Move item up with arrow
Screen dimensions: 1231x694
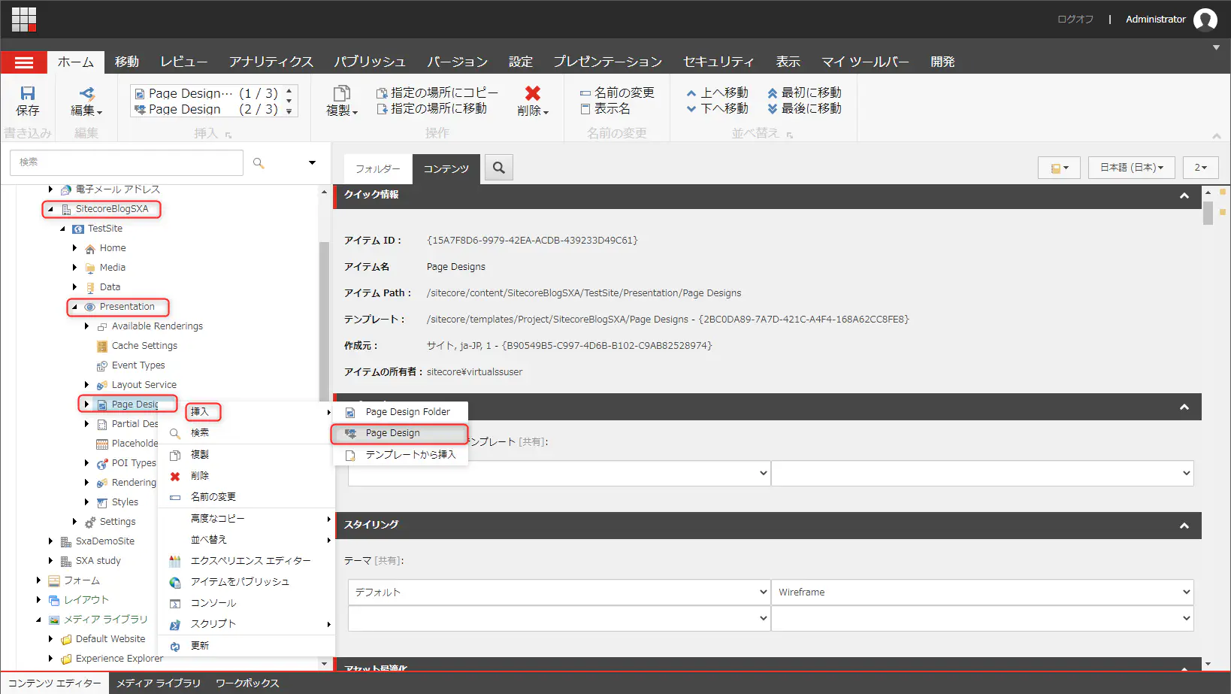point(717,92)
